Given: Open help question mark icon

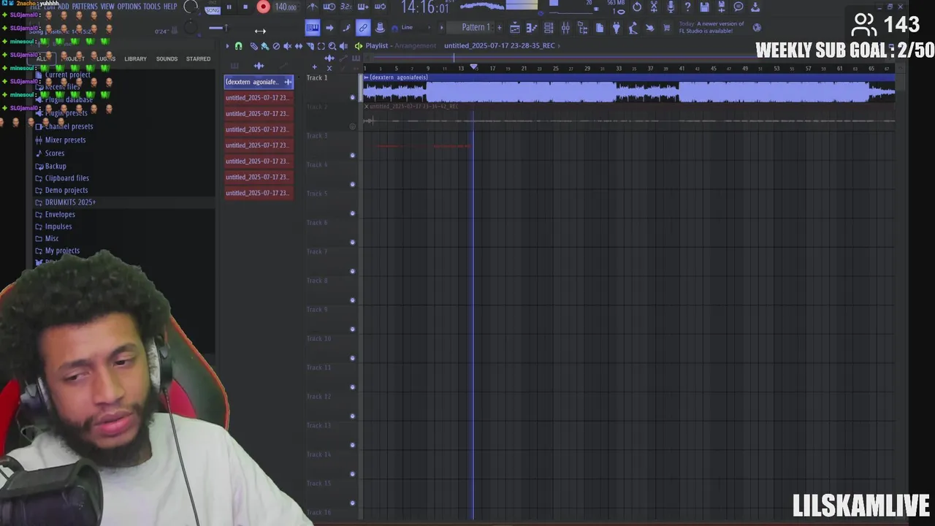Looking at the screenshot, I should point(687,7).
